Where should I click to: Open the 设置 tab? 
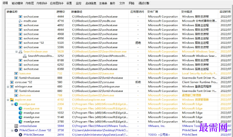pos(69,3)
